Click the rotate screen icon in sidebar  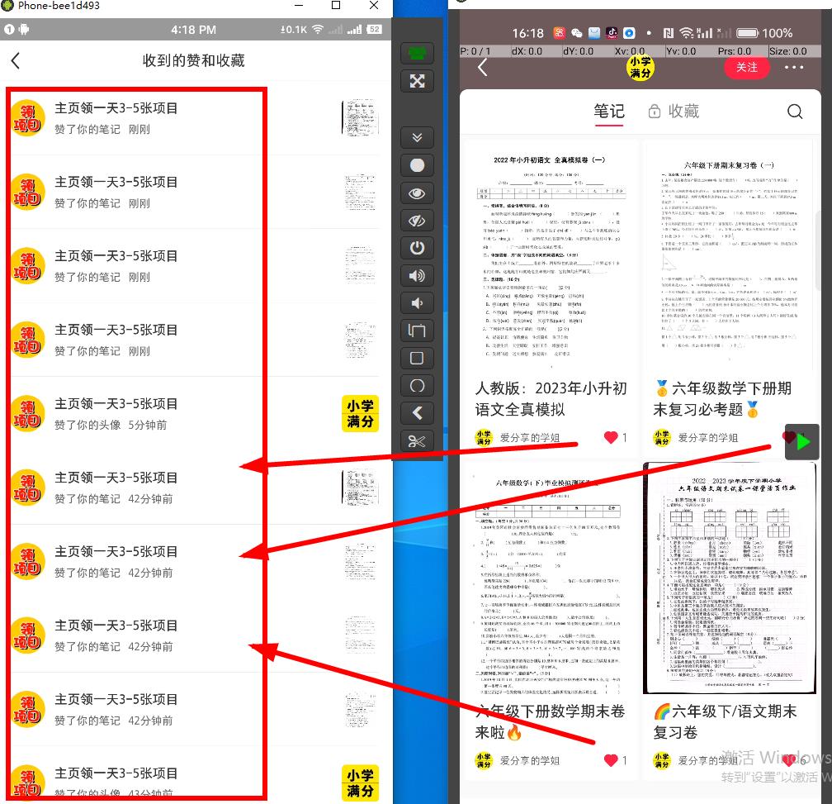tap(417, 331)
